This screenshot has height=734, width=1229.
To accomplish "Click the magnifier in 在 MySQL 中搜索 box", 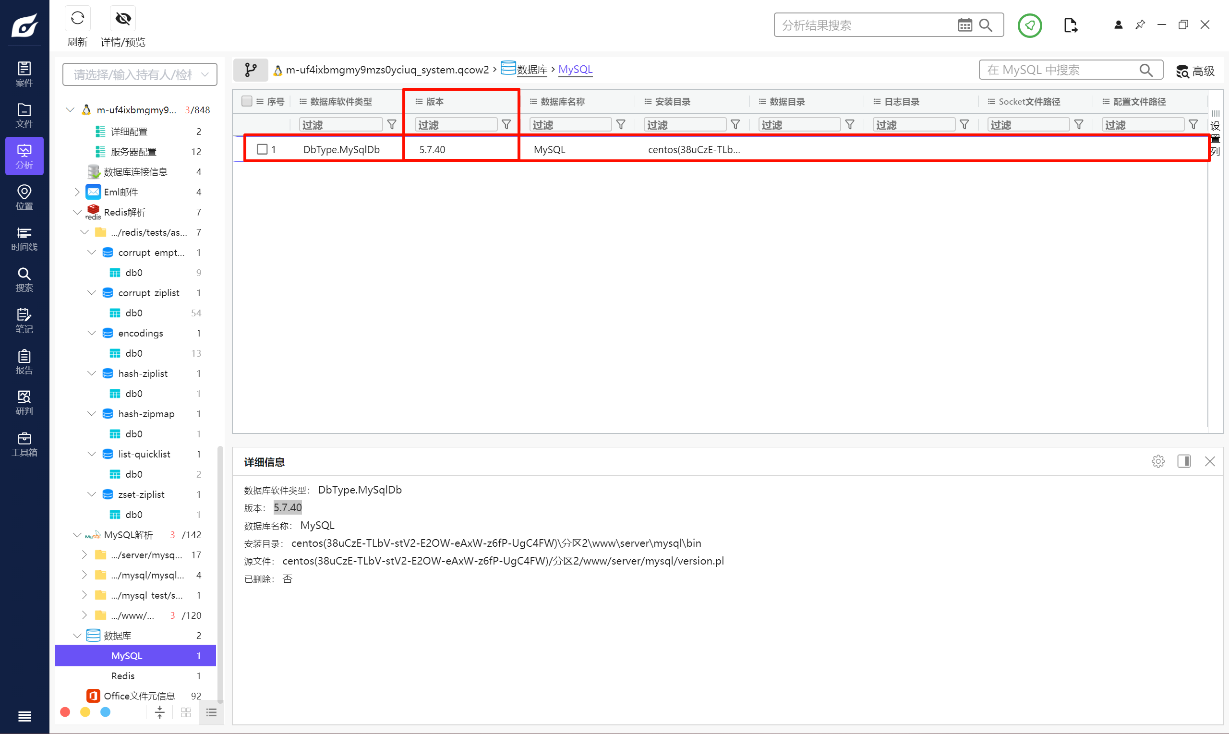I will [x=1146, y=70].
